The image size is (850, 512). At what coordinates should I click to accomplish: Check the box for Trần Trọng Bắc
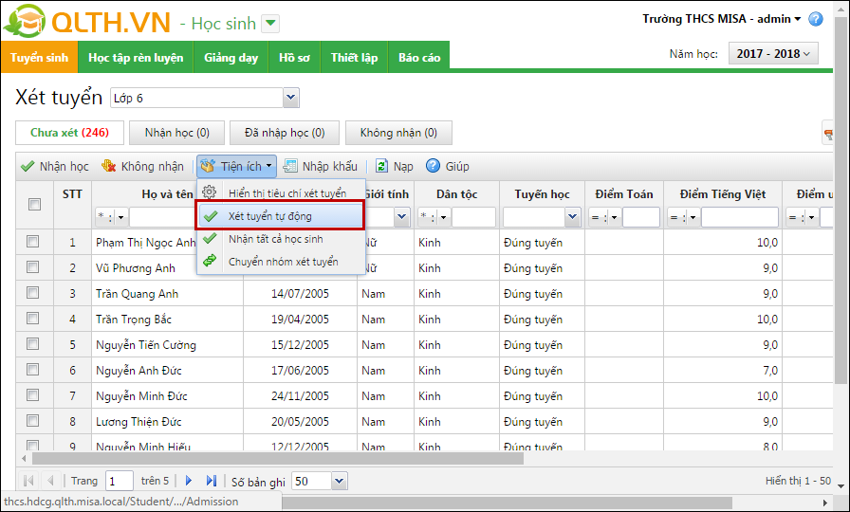click(33, 318)
